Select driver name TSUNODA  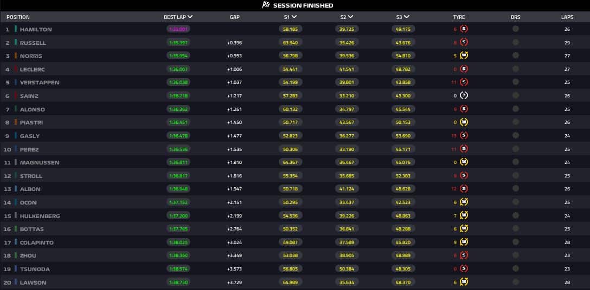(x=35, y=269)
